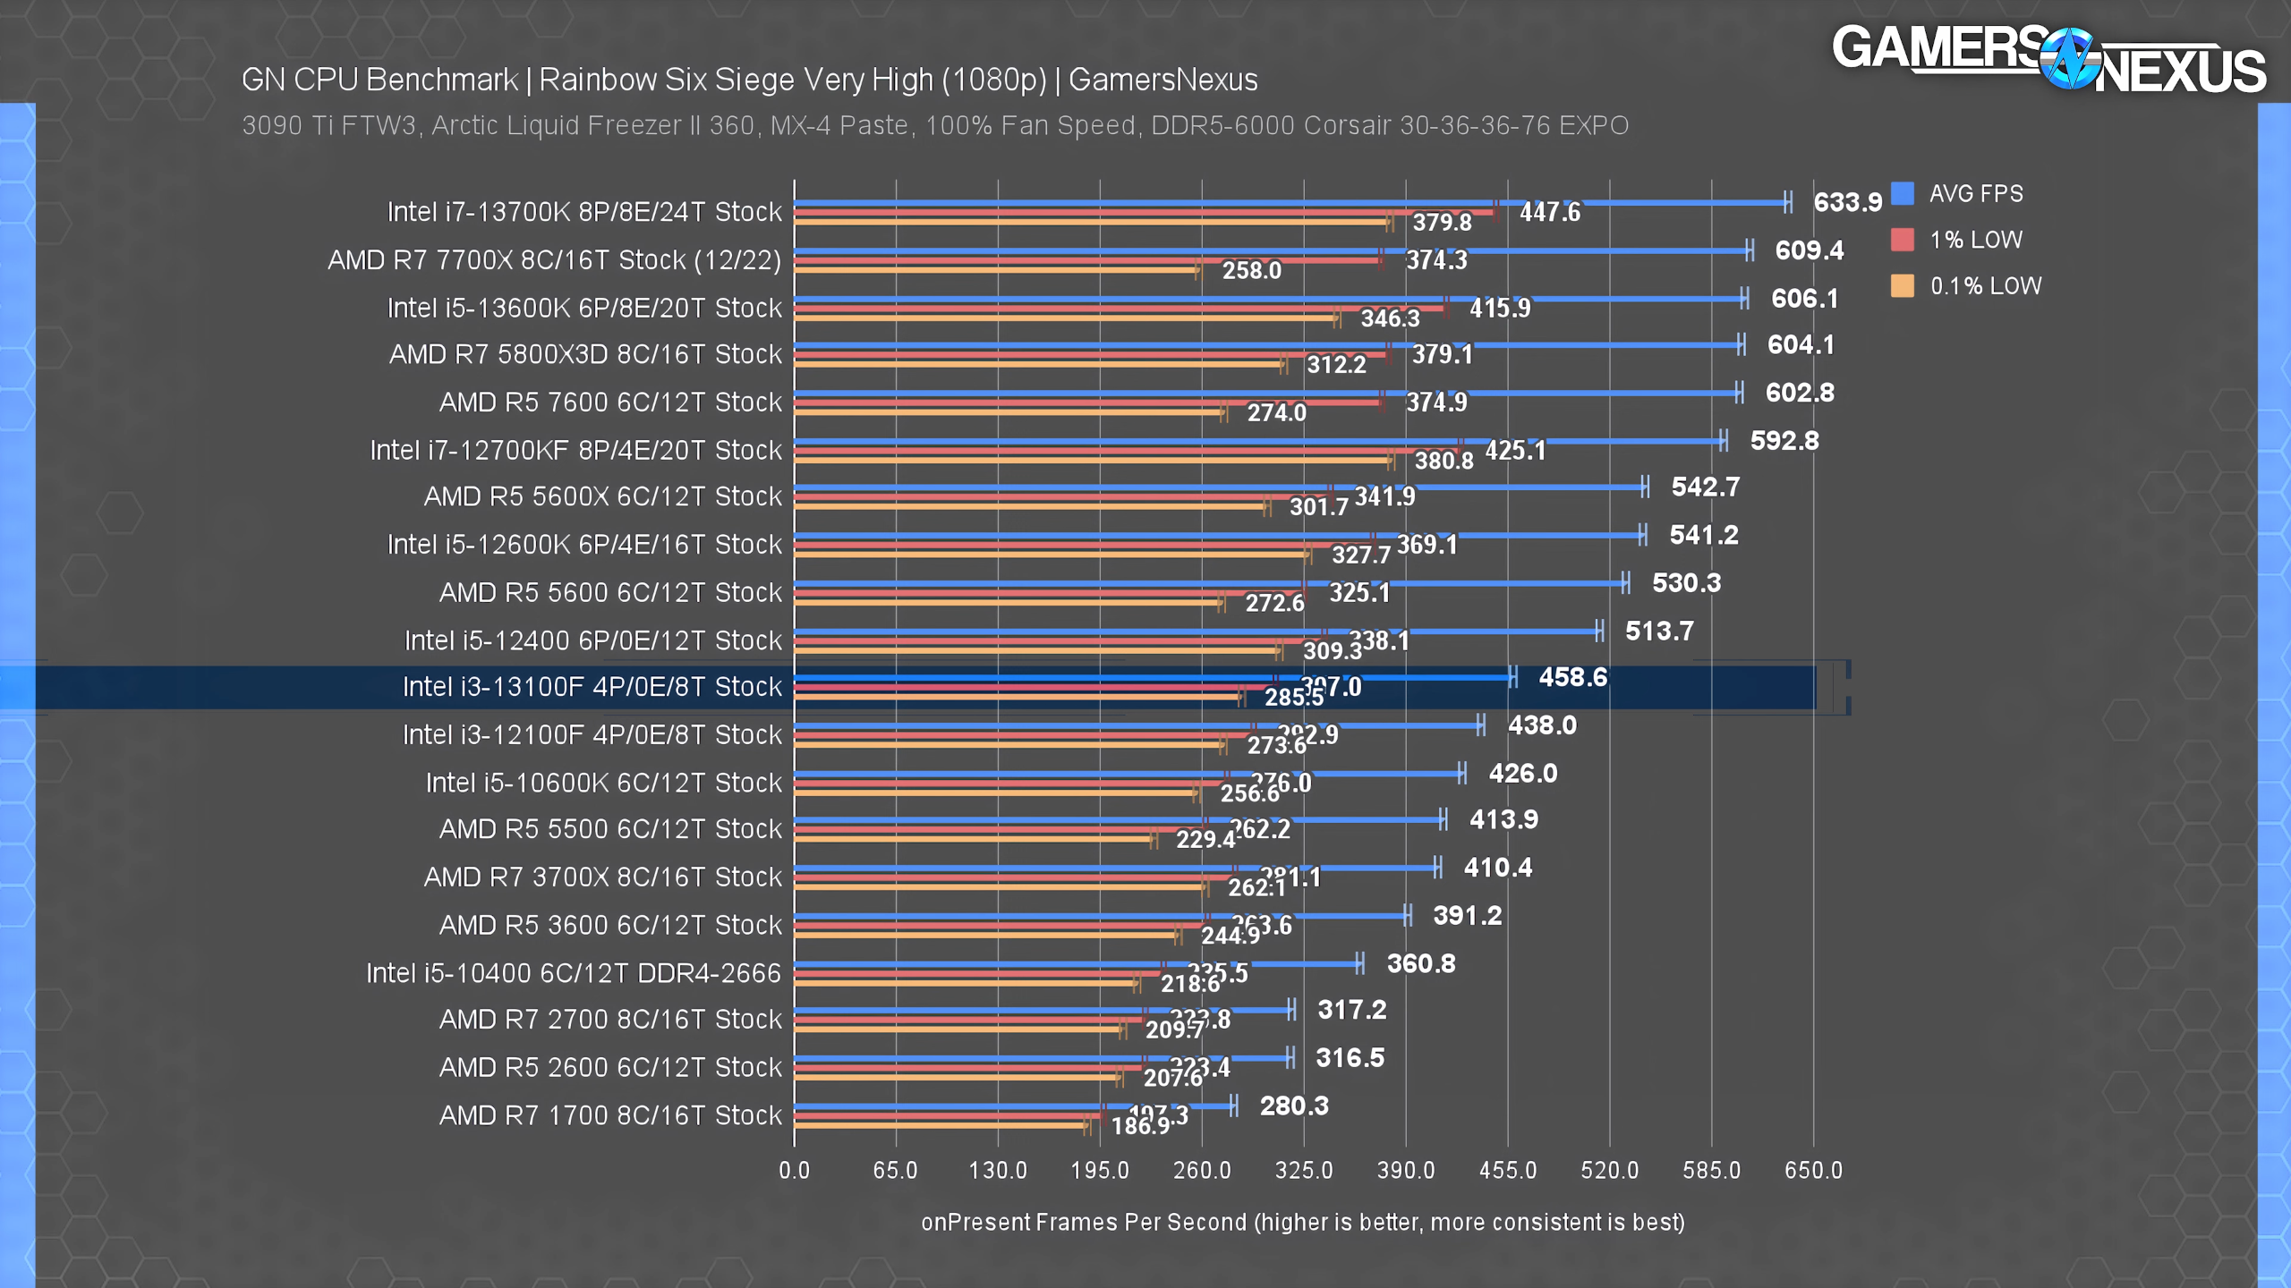The width and height of the screenshot is (2291, 1288).
Task: Select the 'AMD R7 2700 8C/16T Stock' label
Action: (x=610, y=1020)
